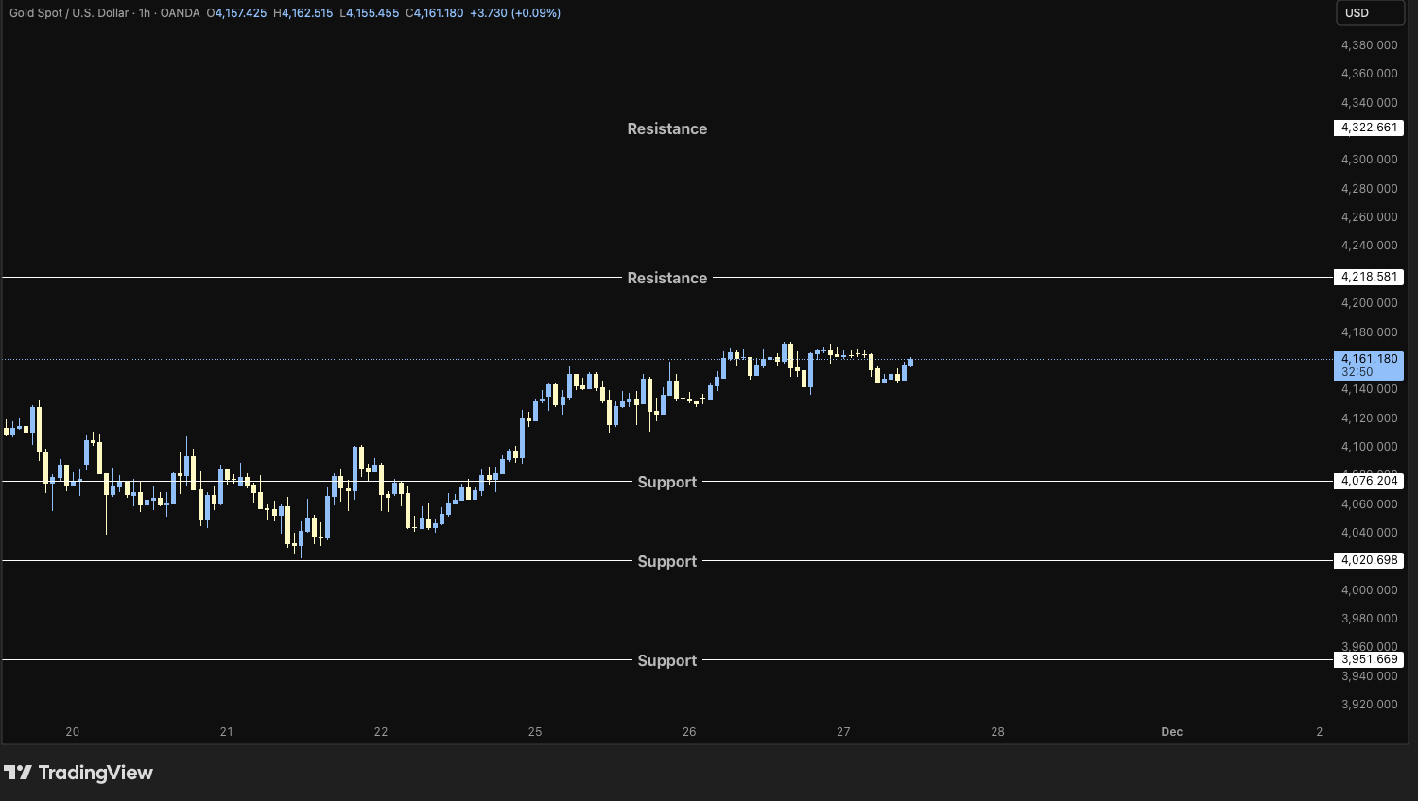Click the last blue candlestick on chart
The image size is (1418, 801).
tap(910, 362)
